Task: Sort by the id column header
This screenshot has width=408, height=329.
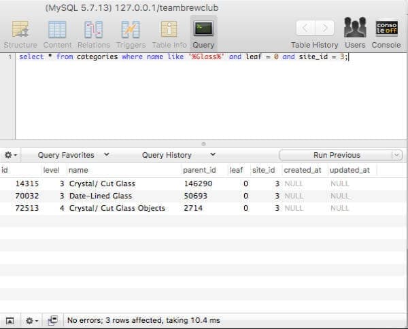Action: (21, 170)
